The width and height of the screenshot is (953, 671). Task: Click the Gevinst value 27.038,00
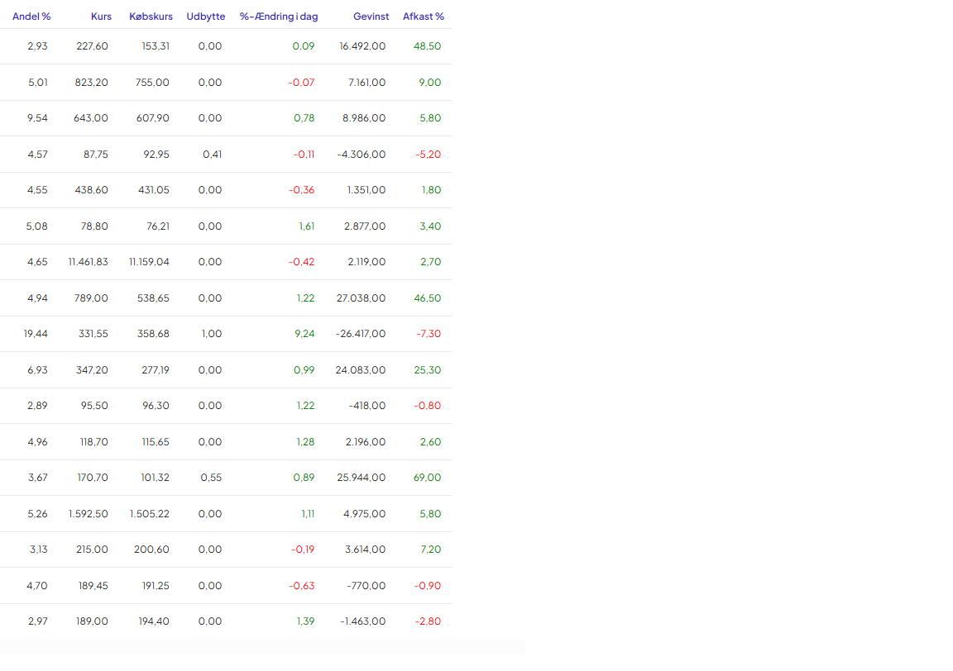[360, 298]
